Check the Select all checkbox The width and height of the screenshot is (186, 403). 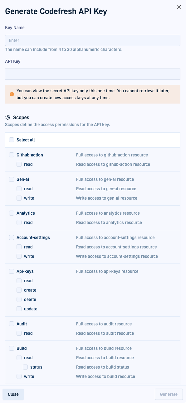[12, 140]
